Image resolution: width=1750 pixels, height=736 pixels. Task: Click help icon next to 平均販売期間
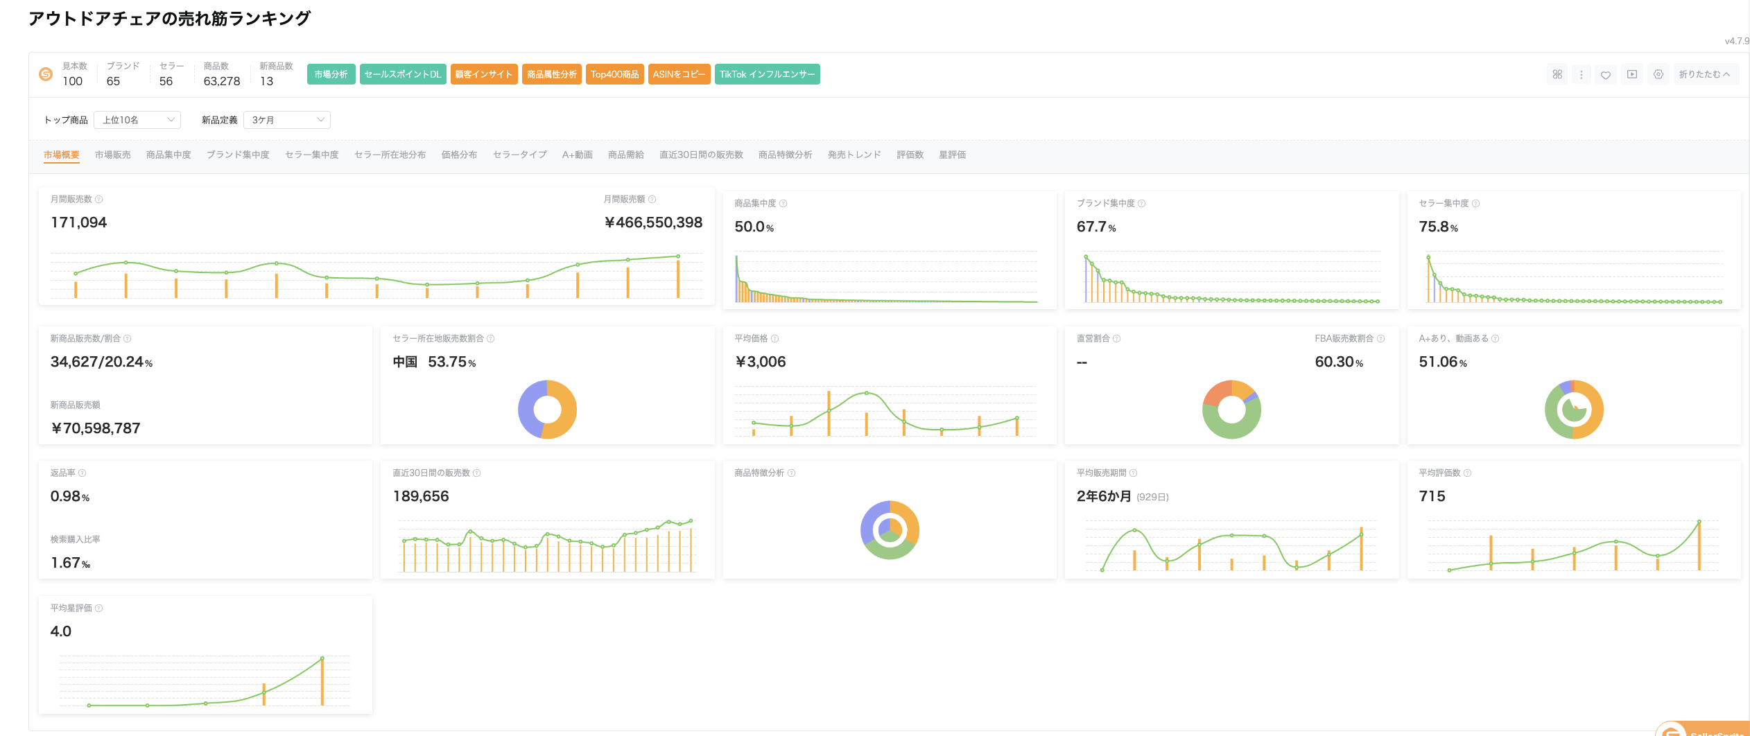1133,473
